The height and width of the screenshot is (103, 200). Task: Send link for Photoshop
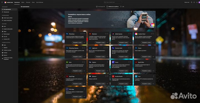coord(77,42)
